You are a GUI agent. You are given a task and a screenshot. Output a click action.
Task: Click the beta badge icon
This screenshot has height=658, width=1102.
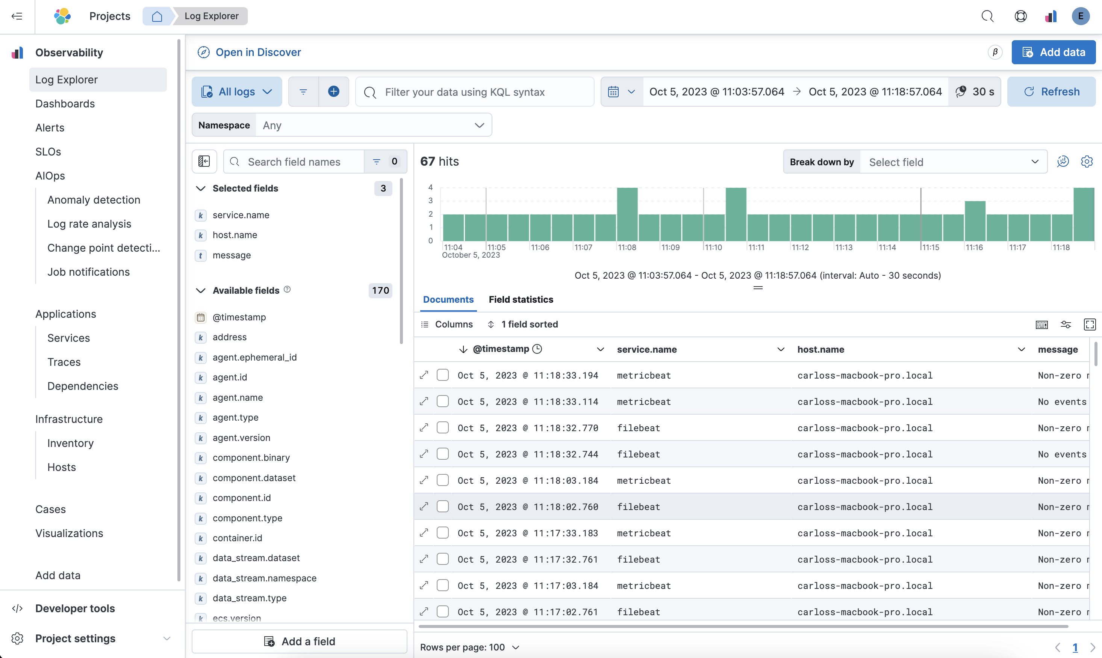click(x=995, y=52)
